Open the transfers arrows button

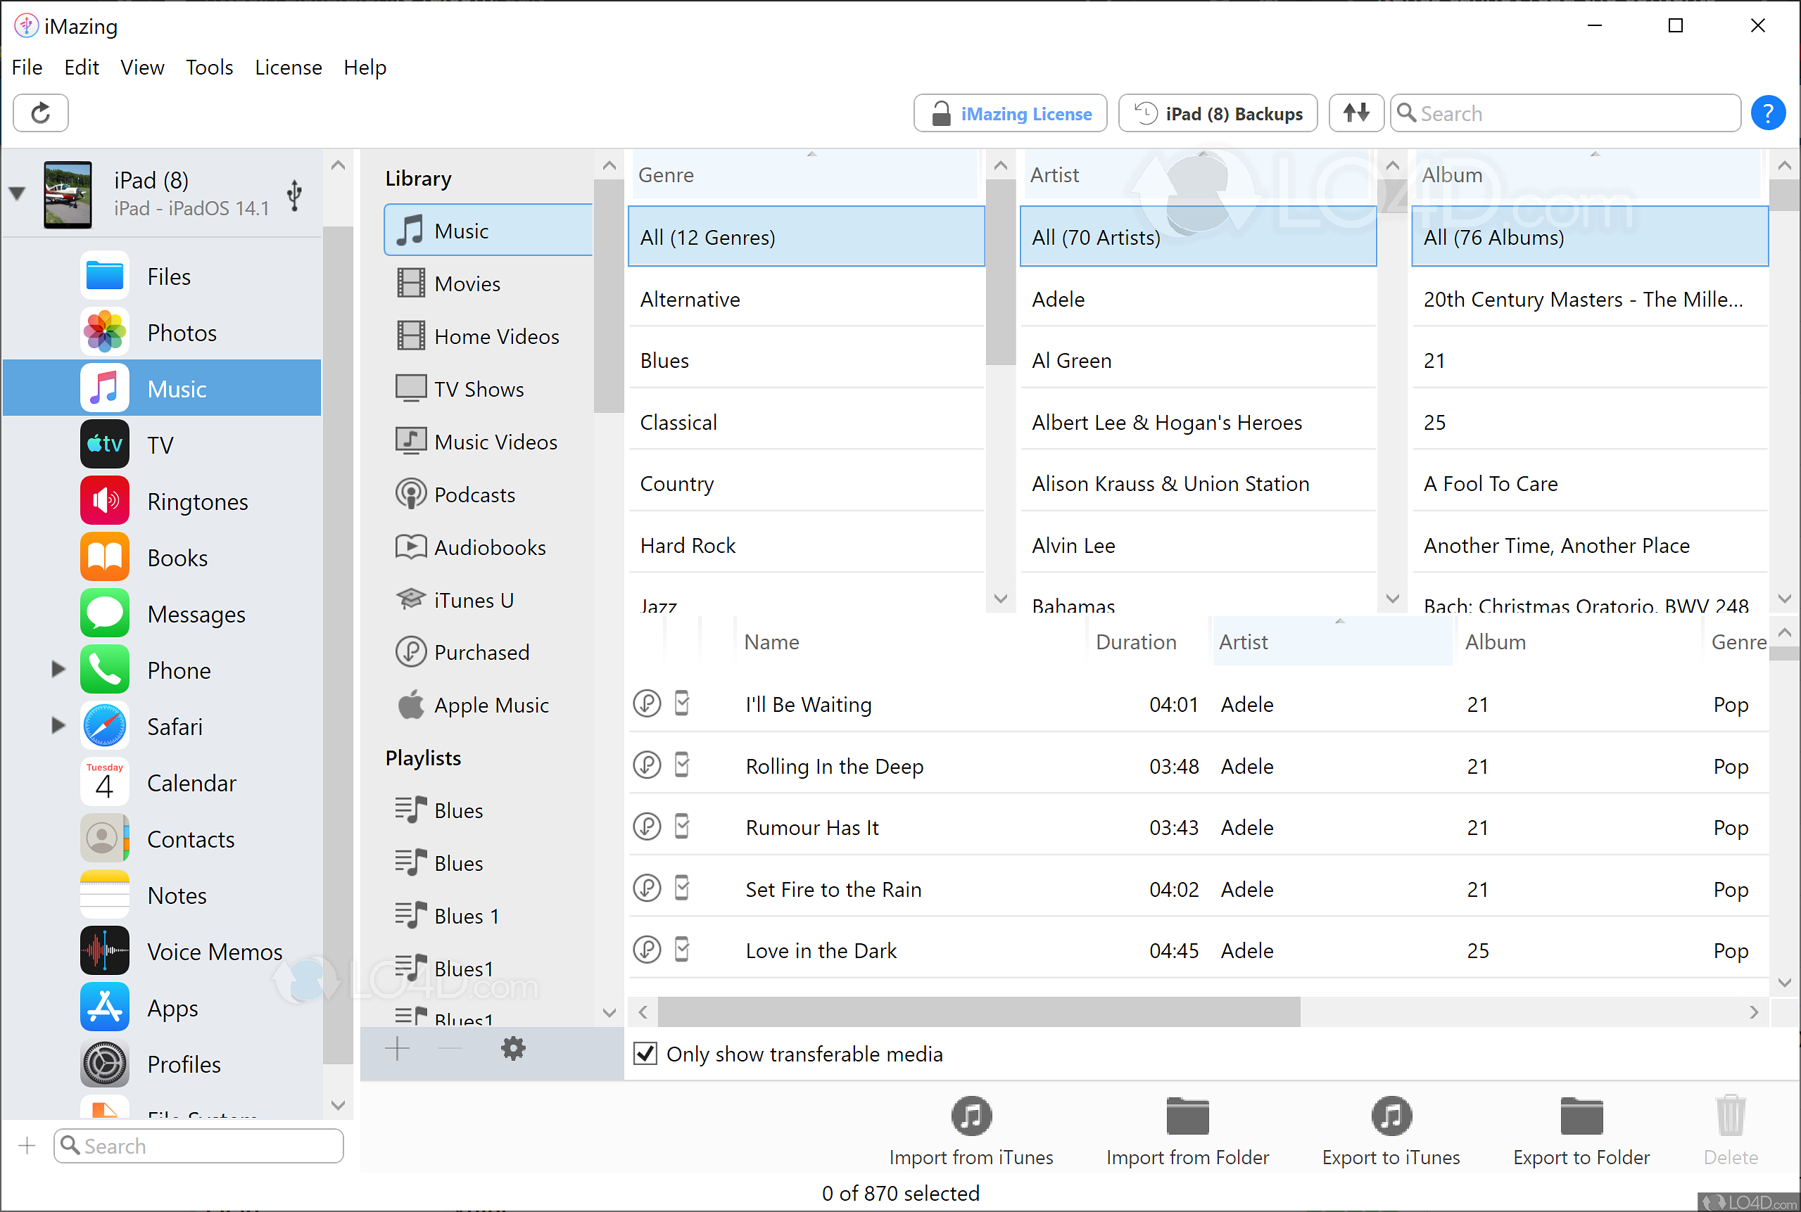(x=1356, y=114)
